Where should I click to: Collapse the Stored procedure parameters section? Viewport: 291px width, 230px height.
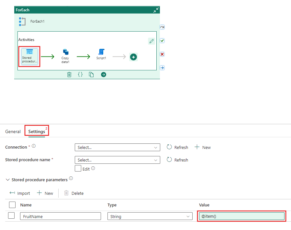click(7, 180)
